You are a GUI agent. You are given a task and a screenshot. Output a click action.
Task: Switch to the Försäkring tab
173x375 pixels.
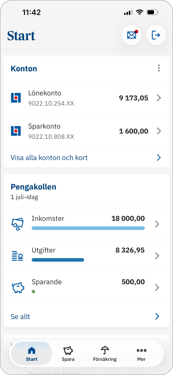click(x=105, y=354)
